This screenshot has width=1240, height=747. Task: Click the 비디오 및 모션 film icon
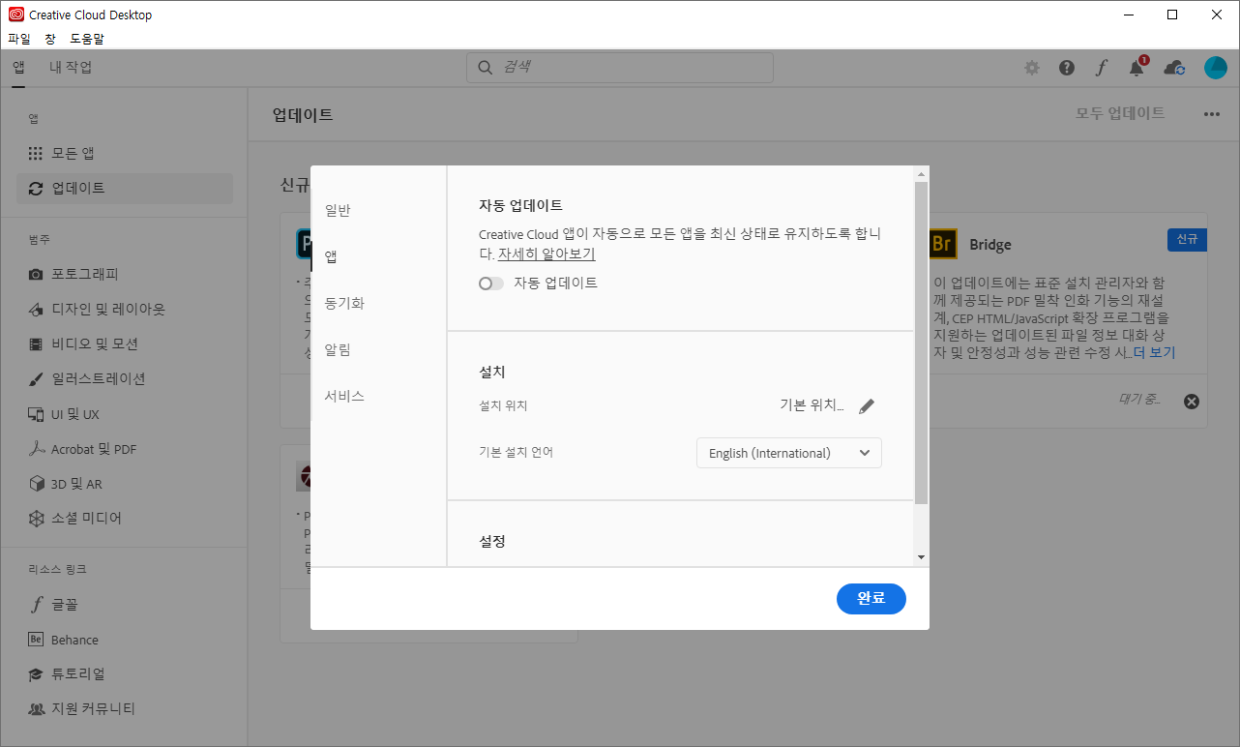click(x=36, y=344)
